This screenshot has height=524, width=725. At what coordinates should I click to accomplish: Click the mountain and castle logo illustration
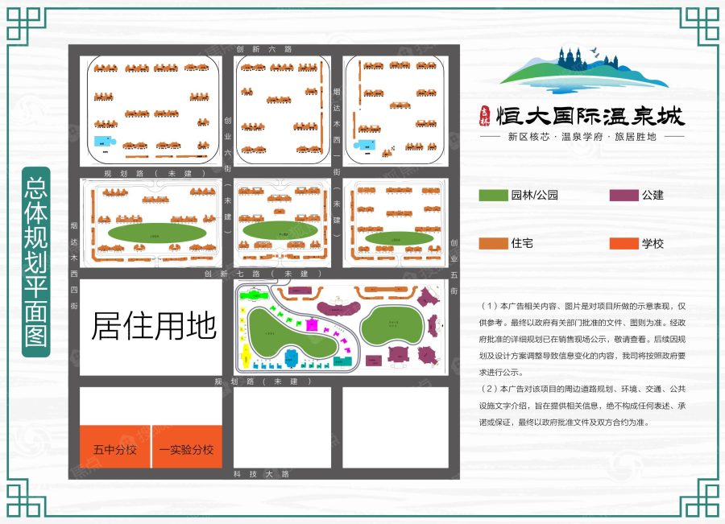tap(584, 69)
